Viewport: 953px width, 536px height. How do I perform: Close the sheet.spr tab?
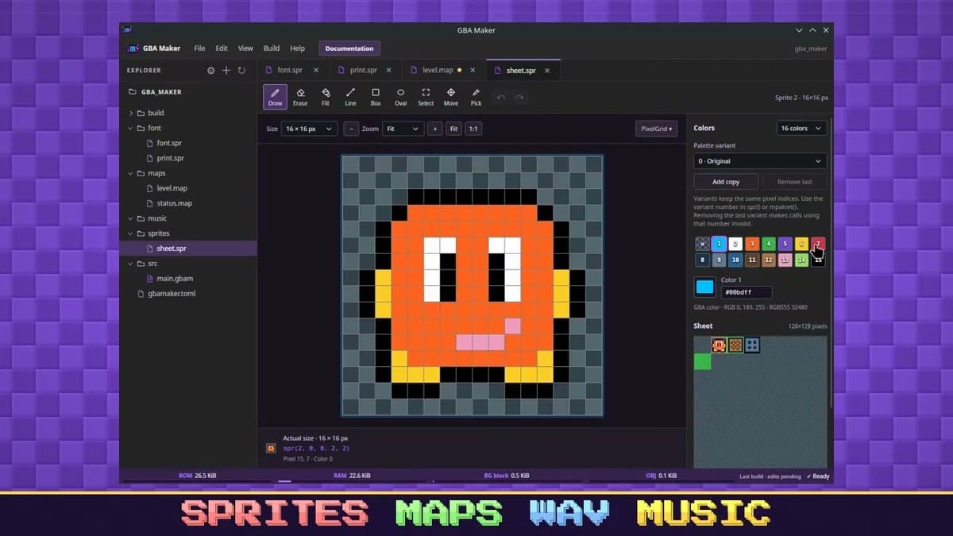click(547, 70)
